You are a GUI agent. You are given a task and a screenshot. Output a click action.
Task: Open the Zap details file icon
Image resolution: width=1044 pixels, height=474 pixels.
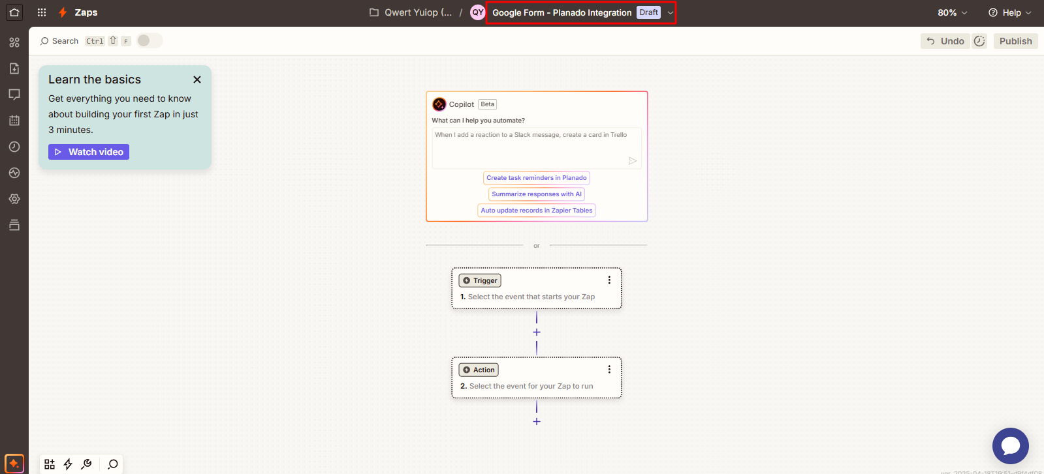14,68
